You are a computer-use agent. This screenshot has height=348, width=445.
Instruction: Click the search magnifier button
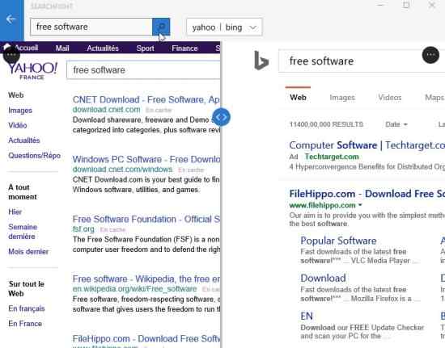161,27
